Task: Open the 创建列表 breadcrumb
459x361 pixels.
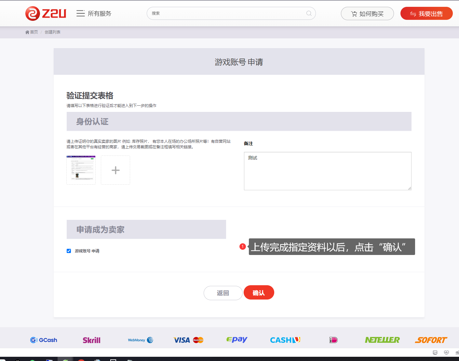Action: 52,32
